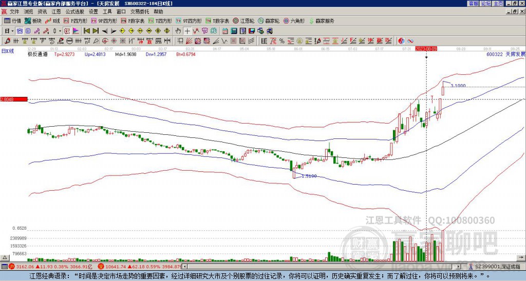
Task: Click the red 2.8048 price tag
Action: [x=14, y=99]
